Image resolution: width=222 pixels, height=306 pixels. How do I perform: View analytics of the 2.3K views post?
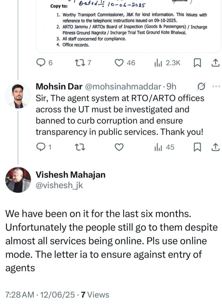point(159,63)
